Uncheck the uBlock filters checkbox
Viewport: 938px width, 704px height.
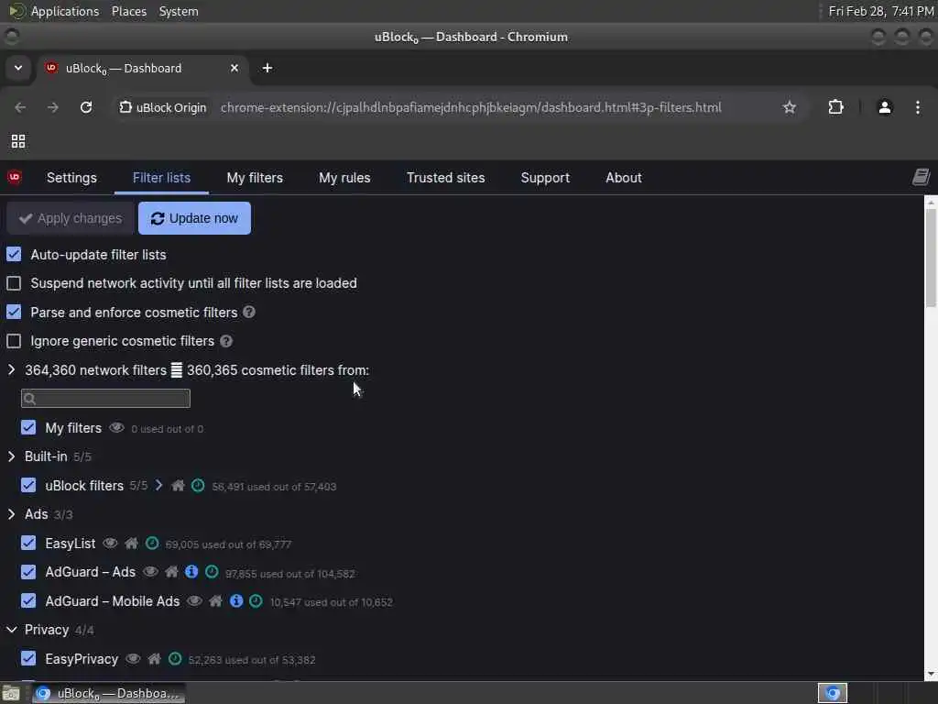point(28,485)
